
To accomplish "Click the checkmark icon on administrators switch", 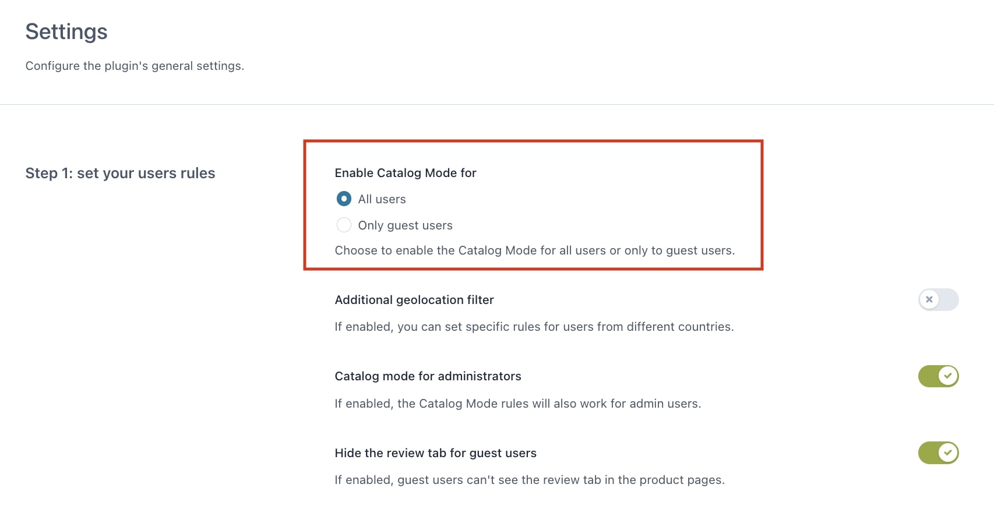I will point(948,376).
